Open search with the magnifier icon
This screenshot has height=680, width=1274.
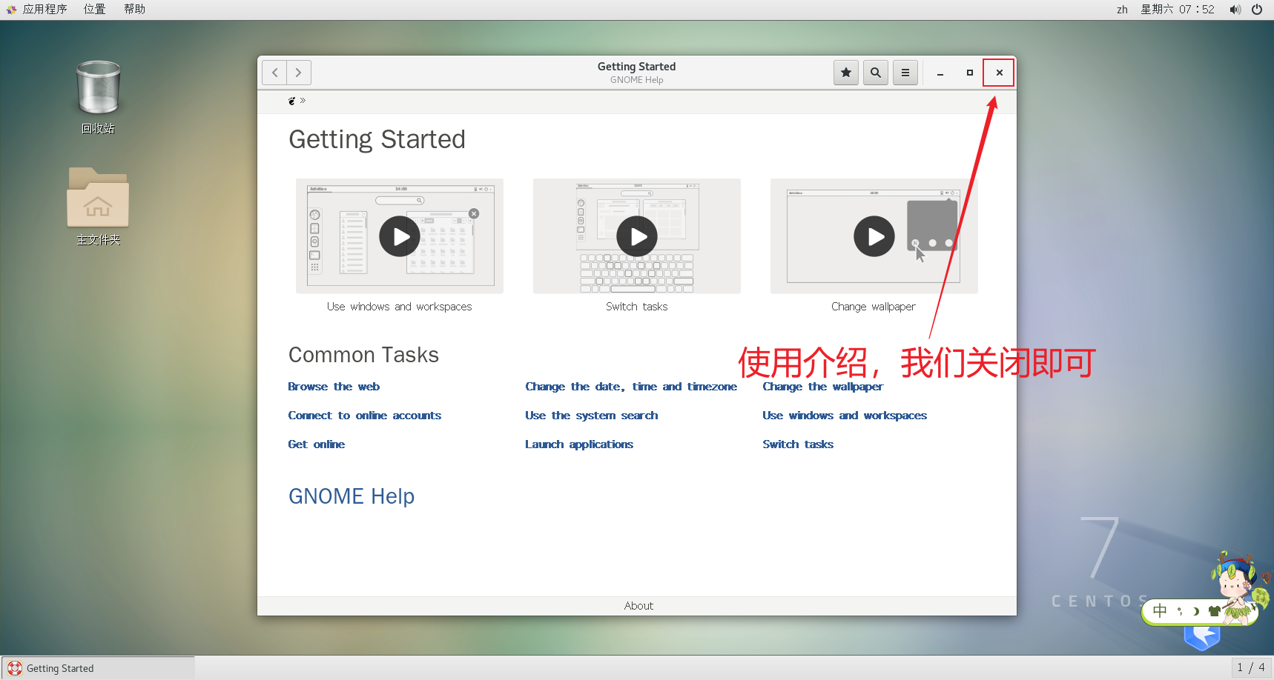876,73
